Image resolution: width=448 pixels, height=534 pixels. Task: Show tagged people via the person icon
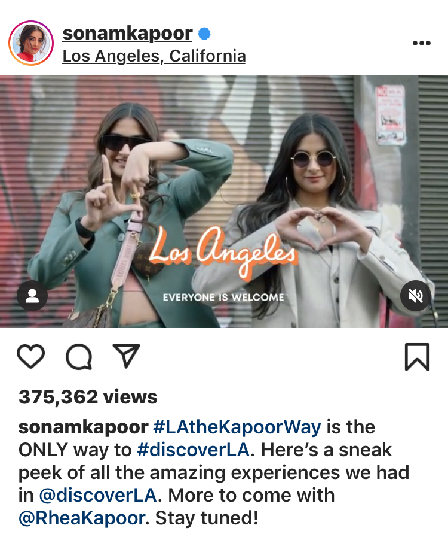32,296
